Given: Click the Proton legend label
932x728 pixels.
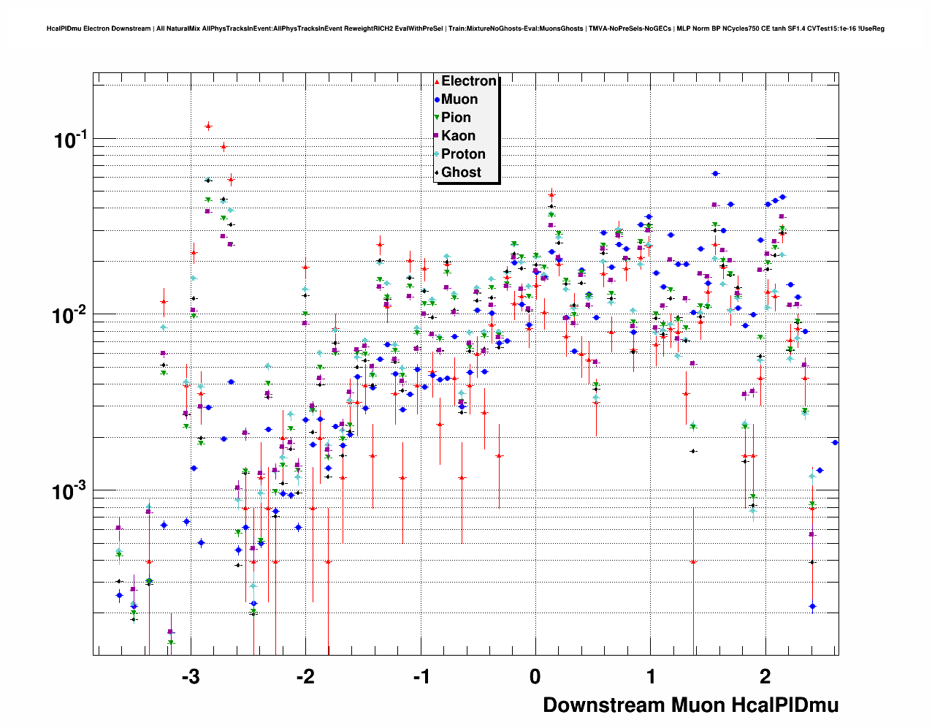Looking at the screenshot, I should [x=463, y=154].
